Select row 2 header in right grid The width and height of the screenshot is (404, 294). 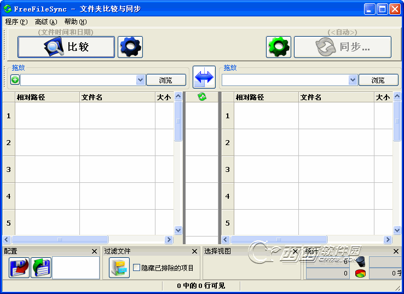coord(228,142)
